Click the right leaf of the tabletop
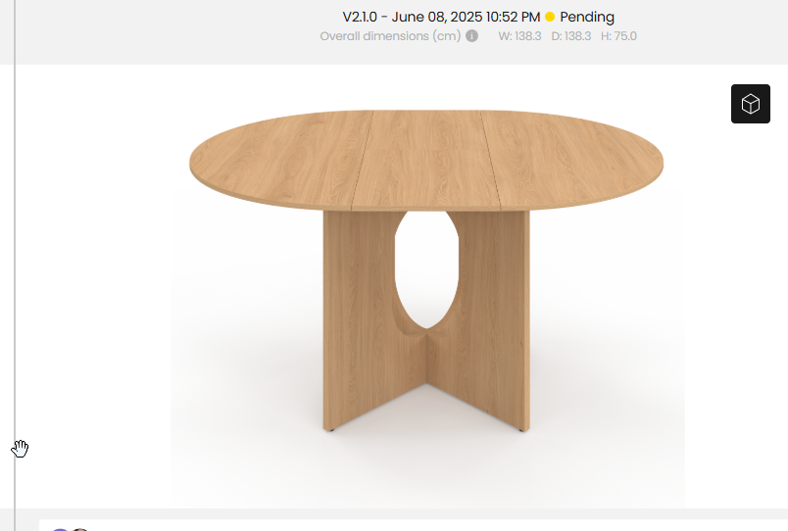788x531 pixels. pyautogui.click(x=572, y=161)
